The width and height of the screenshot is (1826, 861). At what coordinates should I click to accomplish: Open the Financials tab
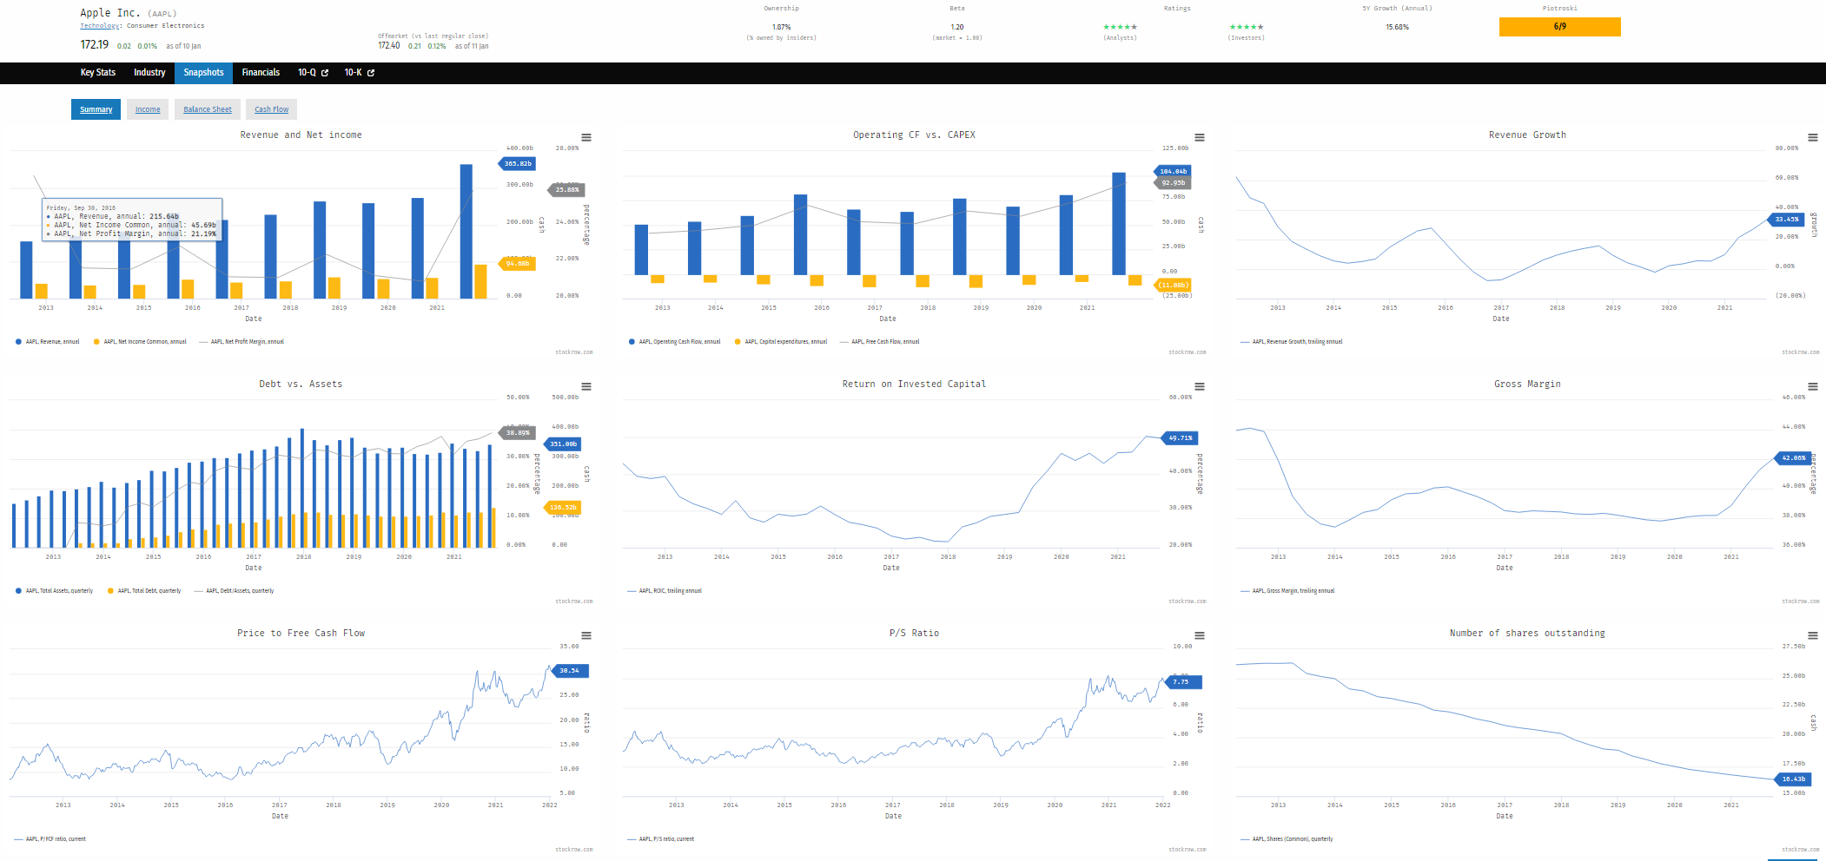click(x=261, y=73)
